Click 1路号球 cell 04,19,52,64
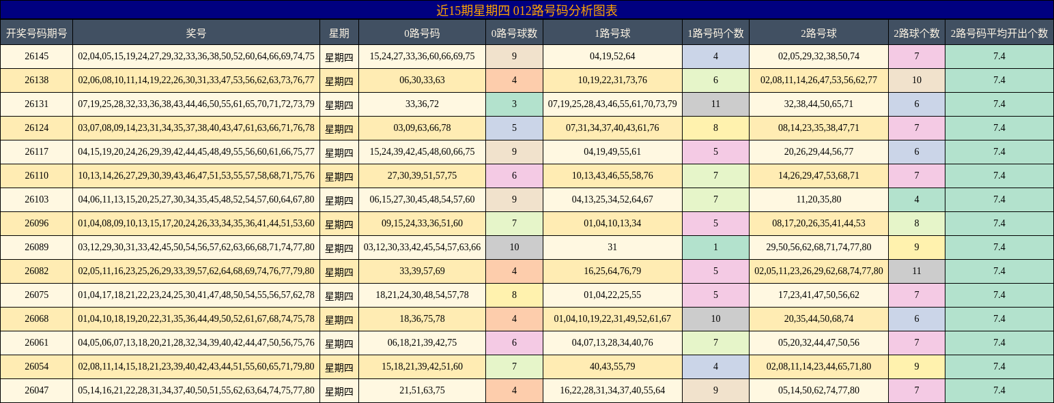 click(612, 57)
